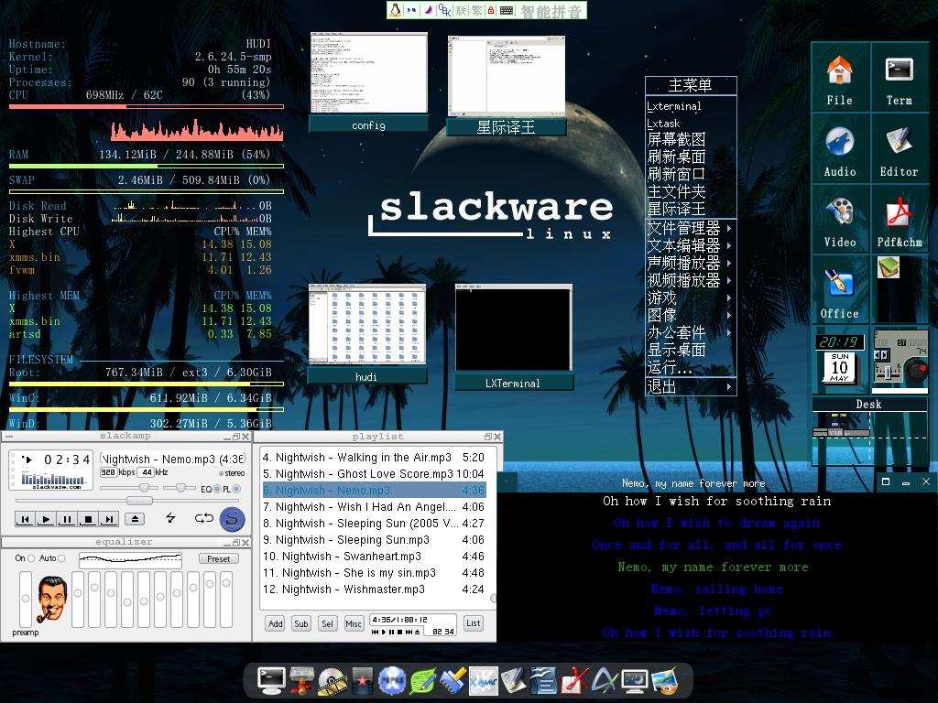Open the Editor launcher icon
Screen dimensions: 938x703
point(899,141)
